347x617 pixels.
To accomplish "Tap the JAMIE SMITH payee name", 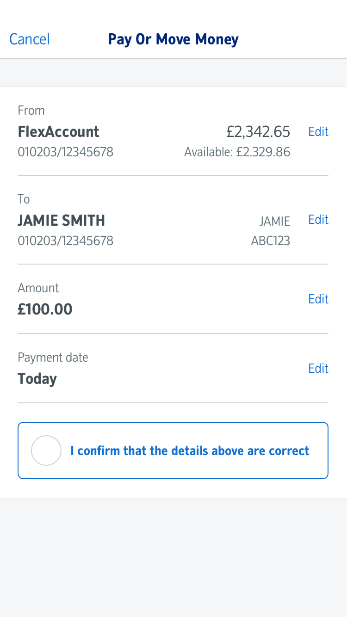I will coord(61,221).
